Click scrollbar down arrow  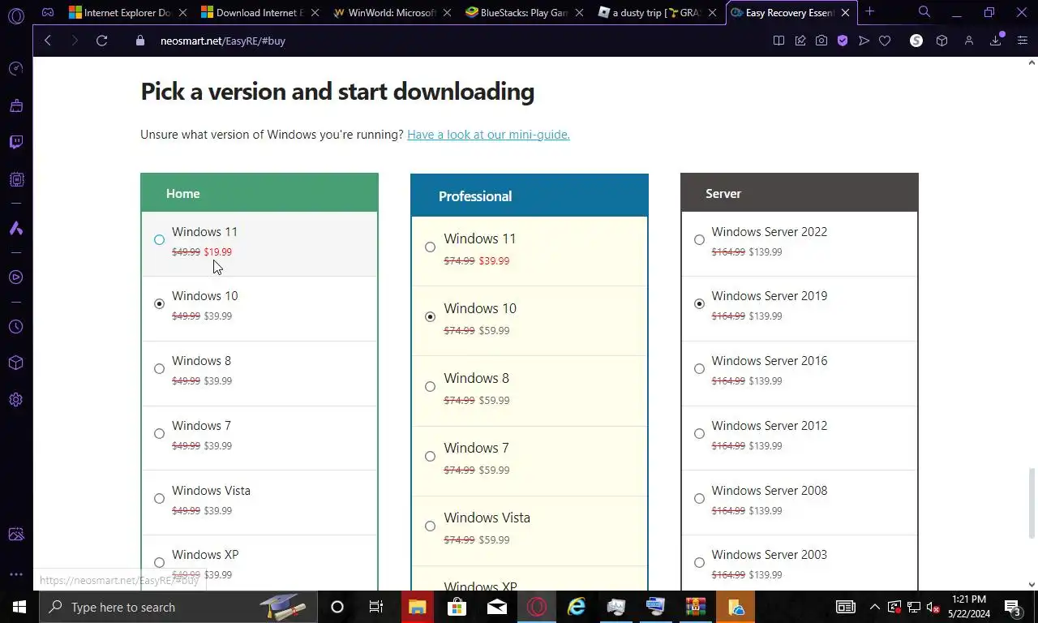point(1032,584)
